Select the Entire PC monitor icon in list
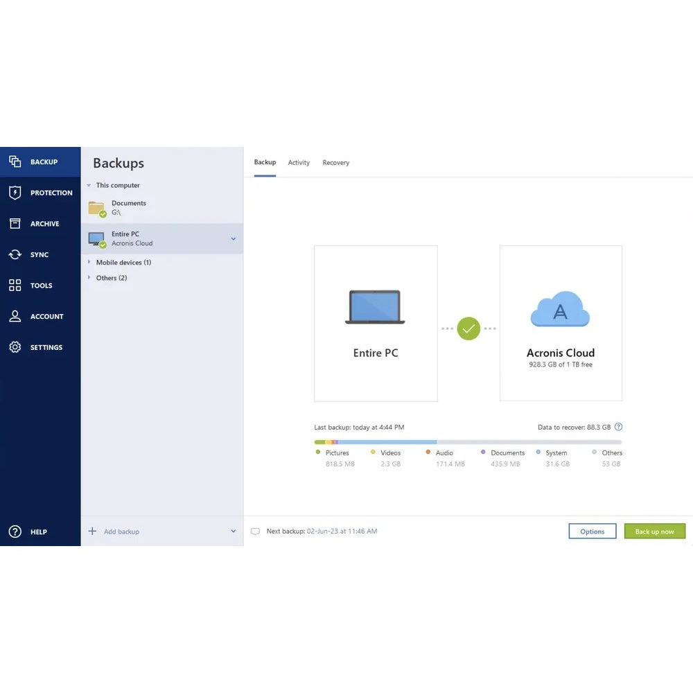This screenshot has width=693, height=693. tap(97, 239)
